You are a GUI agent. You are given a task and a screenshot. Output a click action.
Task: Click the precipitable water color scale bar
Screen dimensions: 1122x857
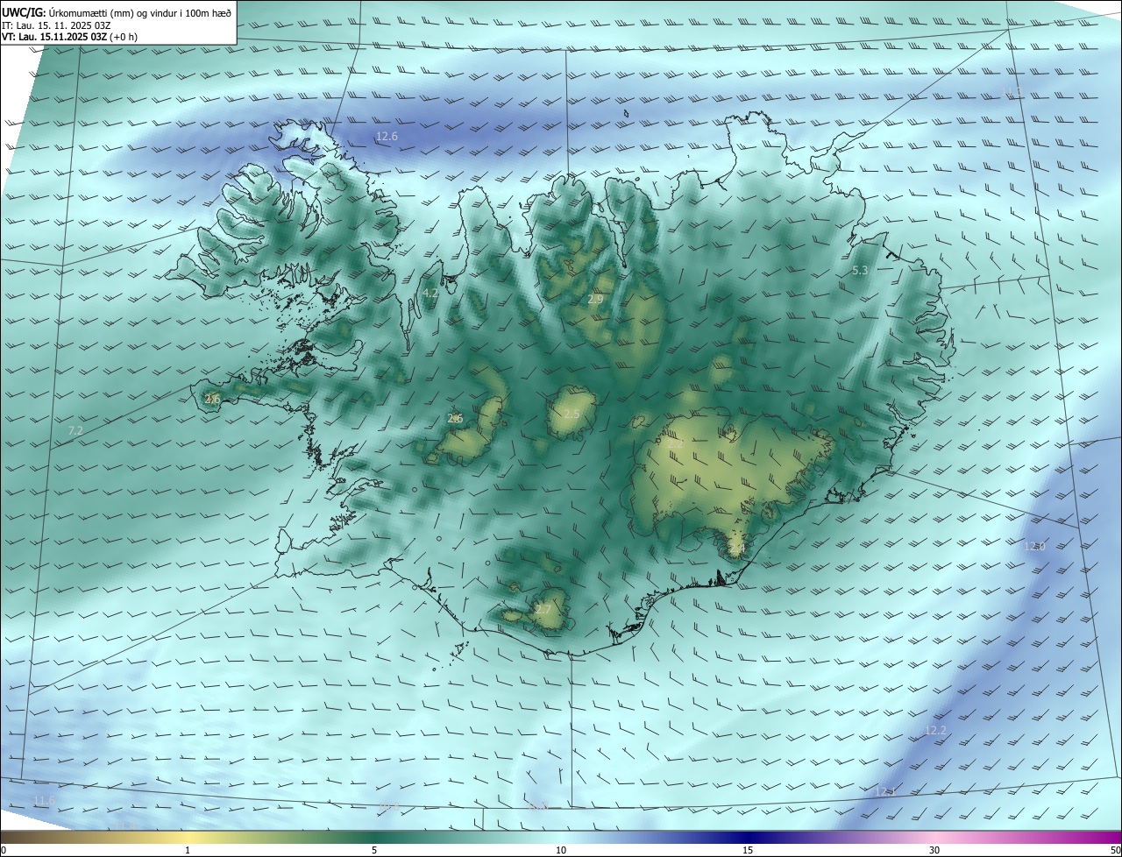click(x=561, y=838)
